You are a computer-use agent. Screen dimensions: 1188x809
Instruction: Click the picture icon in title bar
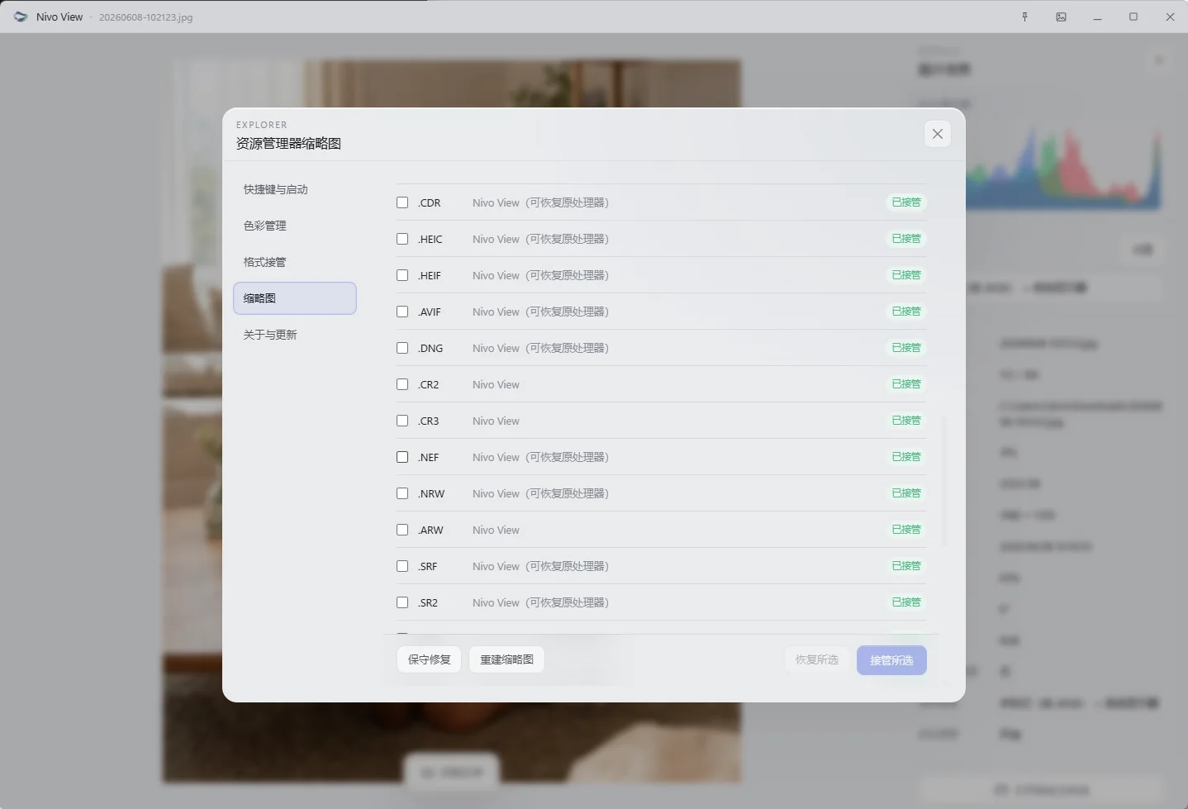point(1061,17)
